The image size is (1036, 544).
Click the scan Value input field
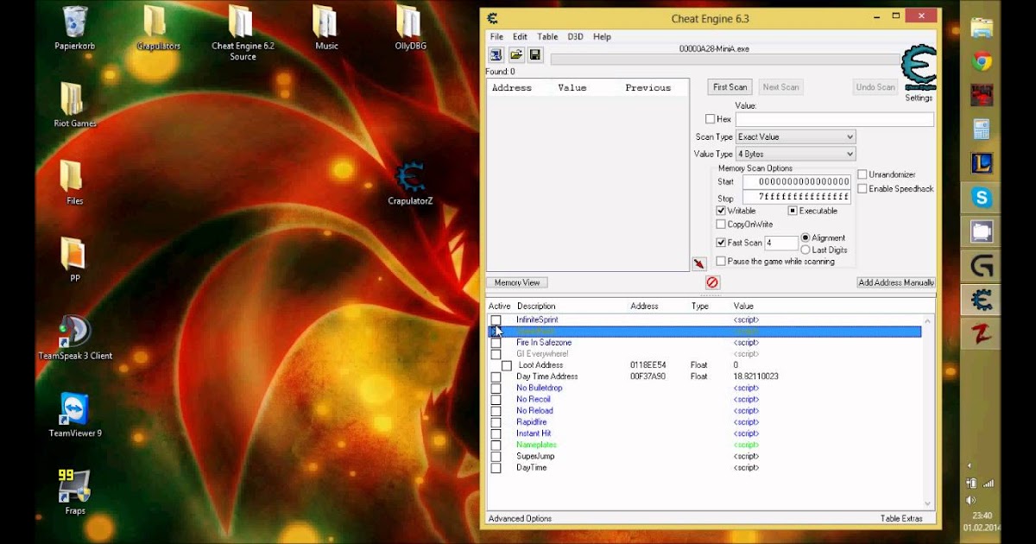pyautogui.click(x=834, y=119)
